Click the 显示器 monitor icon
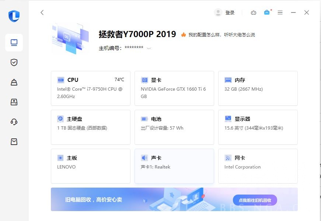 pos(228,119)
